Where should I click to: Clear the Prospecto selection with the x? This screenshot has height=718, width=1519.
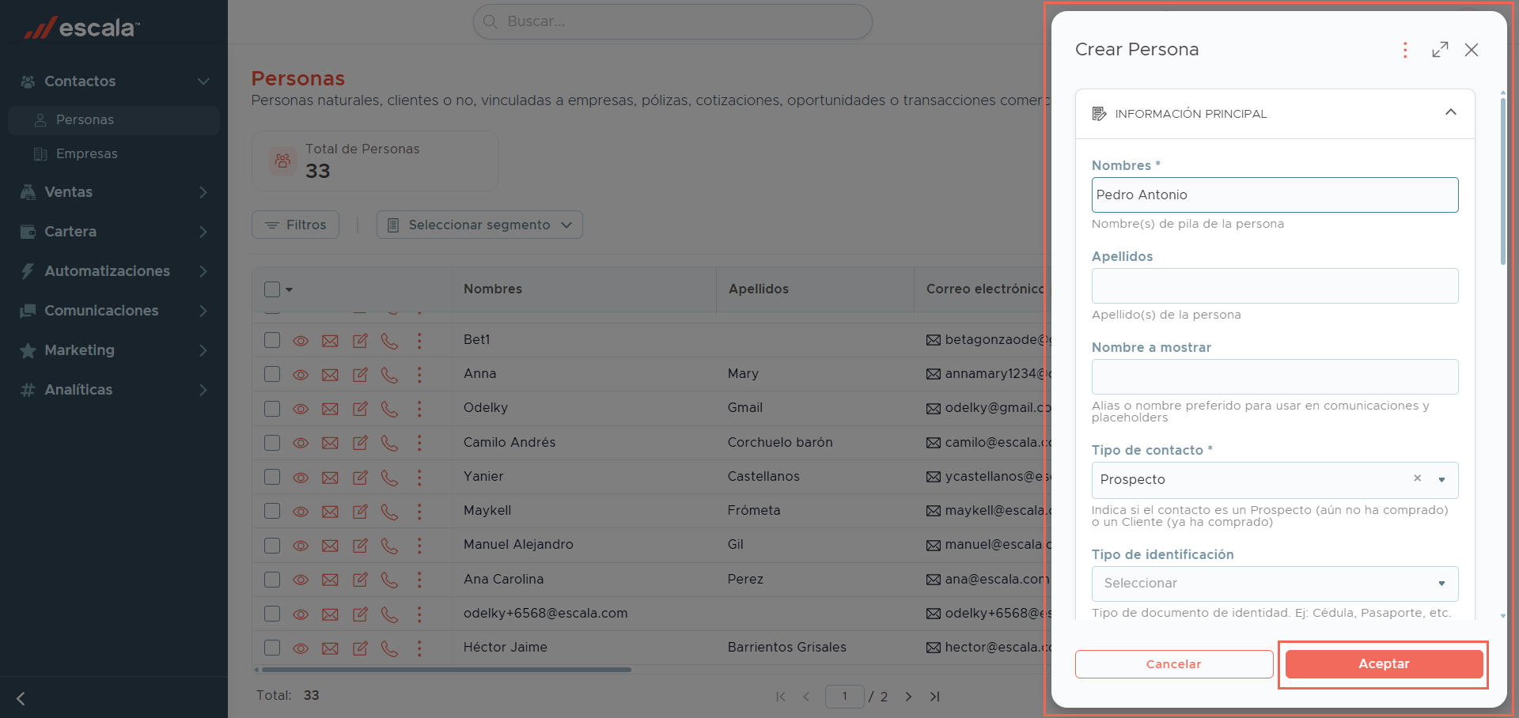(x=1417, y=478)
